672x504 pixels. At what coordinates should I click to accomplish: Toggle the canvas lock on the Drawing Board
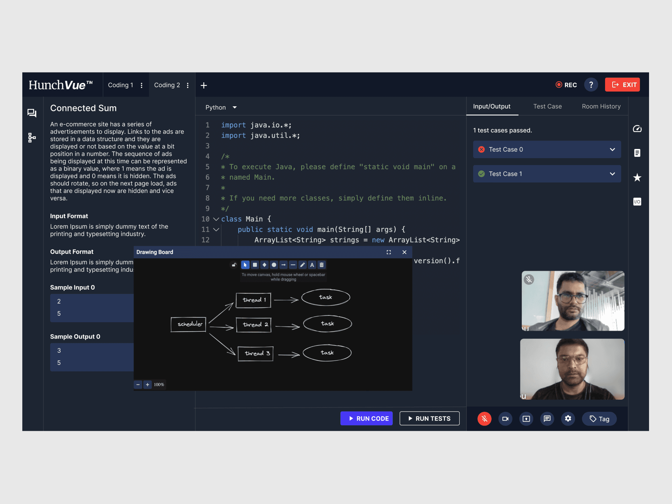click(x=234, y=265)
